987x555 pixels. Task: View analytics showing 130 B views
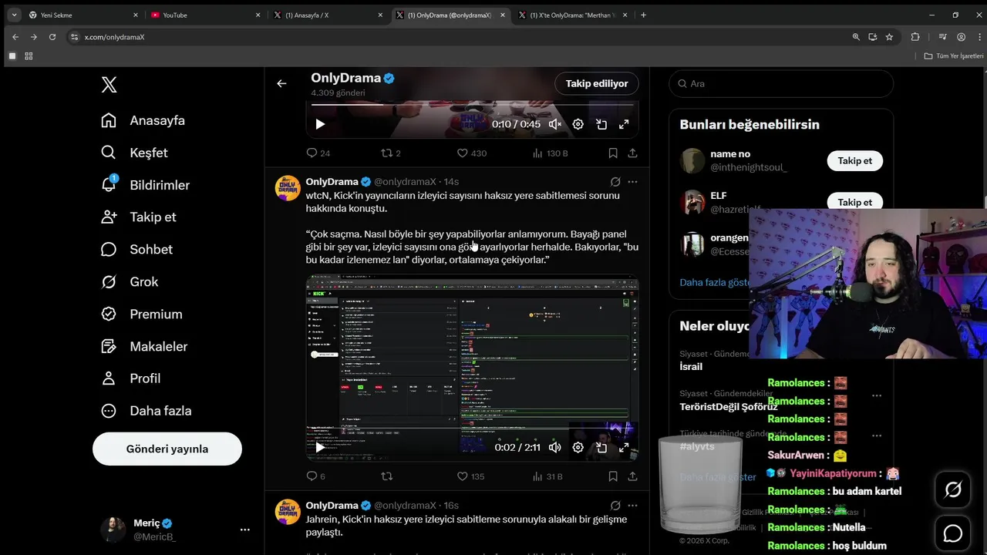coord(551,153)
